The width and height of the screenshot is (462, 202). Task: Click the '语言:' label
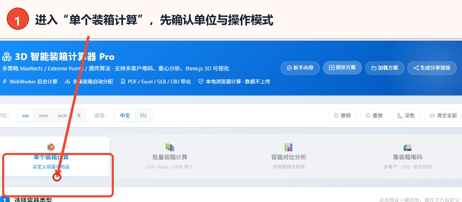100,116
